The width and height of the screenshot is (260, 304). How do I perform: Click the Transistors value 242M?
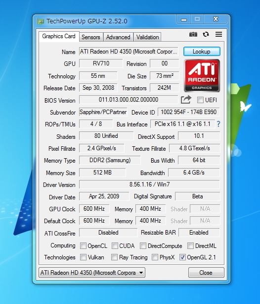tap(165, 88)
